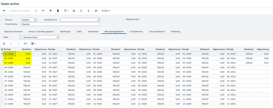The width and height of the screenshot is (273, 108).
Task: Undo changes with the curved arrow icon
Action: (43, 11)
